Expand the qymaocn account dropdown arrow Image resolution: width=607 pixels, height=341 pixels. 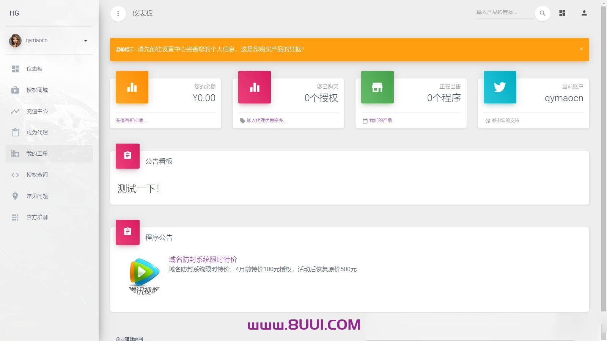coord(85,41)
